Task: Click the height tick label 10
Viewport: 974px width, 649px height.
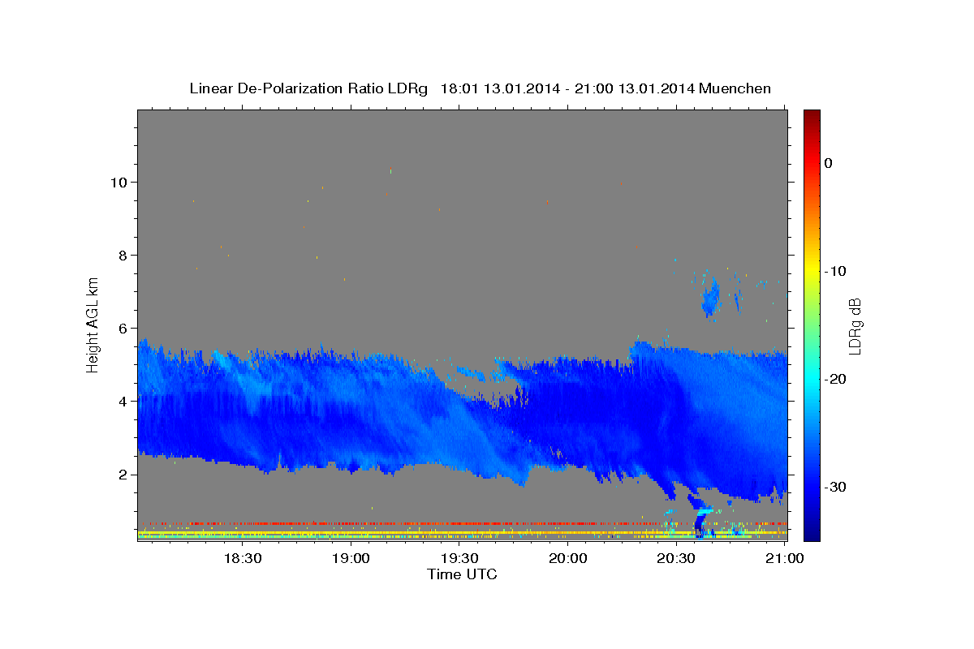Action: point(121,182)
